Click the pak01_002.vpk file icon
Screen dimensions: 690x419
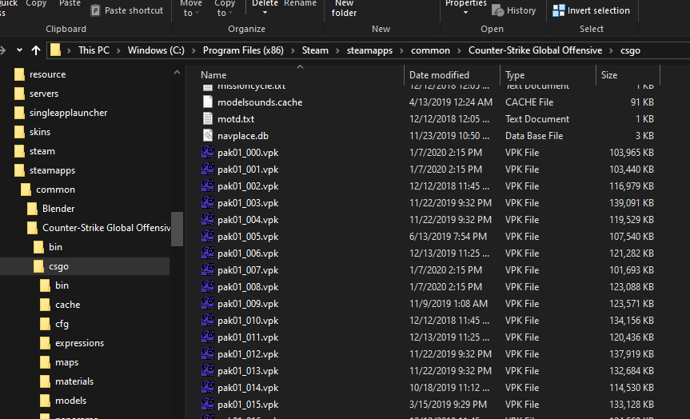[x=208, y=186]
